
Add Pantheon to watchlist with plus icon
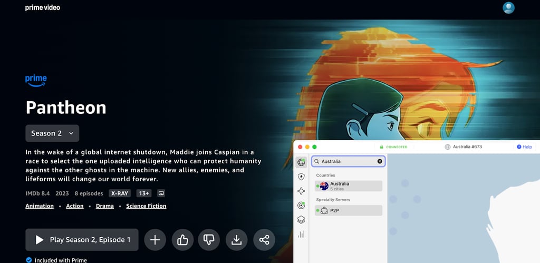point(155,240)
